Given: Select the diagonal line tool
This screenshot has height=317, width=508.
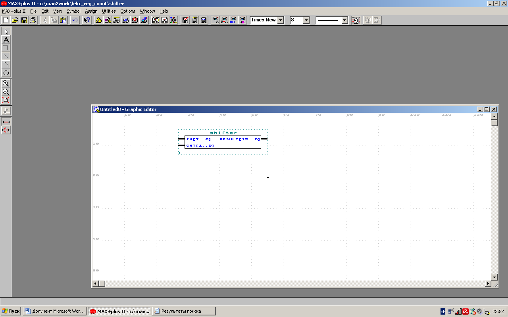Looking at the screenshot, I should [x=6, y=56].
